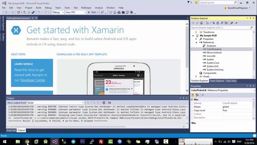This screenshot has width=257, height=145.
Task: Click the Alphabetical sort icon in Properties
Action: pyautogui.click(x=197, y=95)
